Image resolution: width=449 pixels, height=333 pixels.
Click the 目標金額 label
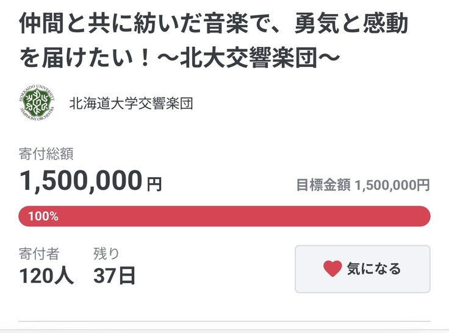[x=323, y=185]
